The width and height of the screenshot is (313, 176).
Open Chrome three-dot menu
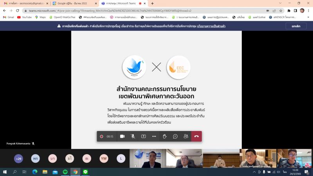pyautogui.click(x=309, y=11)
